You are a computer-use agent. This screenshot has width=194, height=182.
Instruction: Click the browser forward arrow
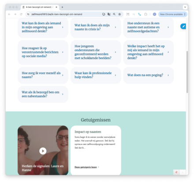(15, 14)
